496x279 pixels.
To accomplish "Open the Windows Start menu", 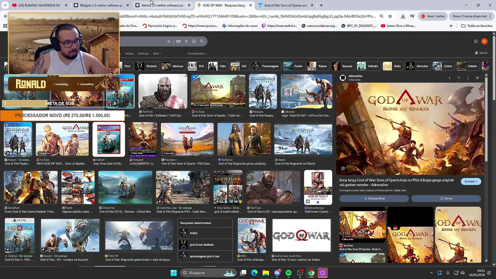I will coord(174,273).
